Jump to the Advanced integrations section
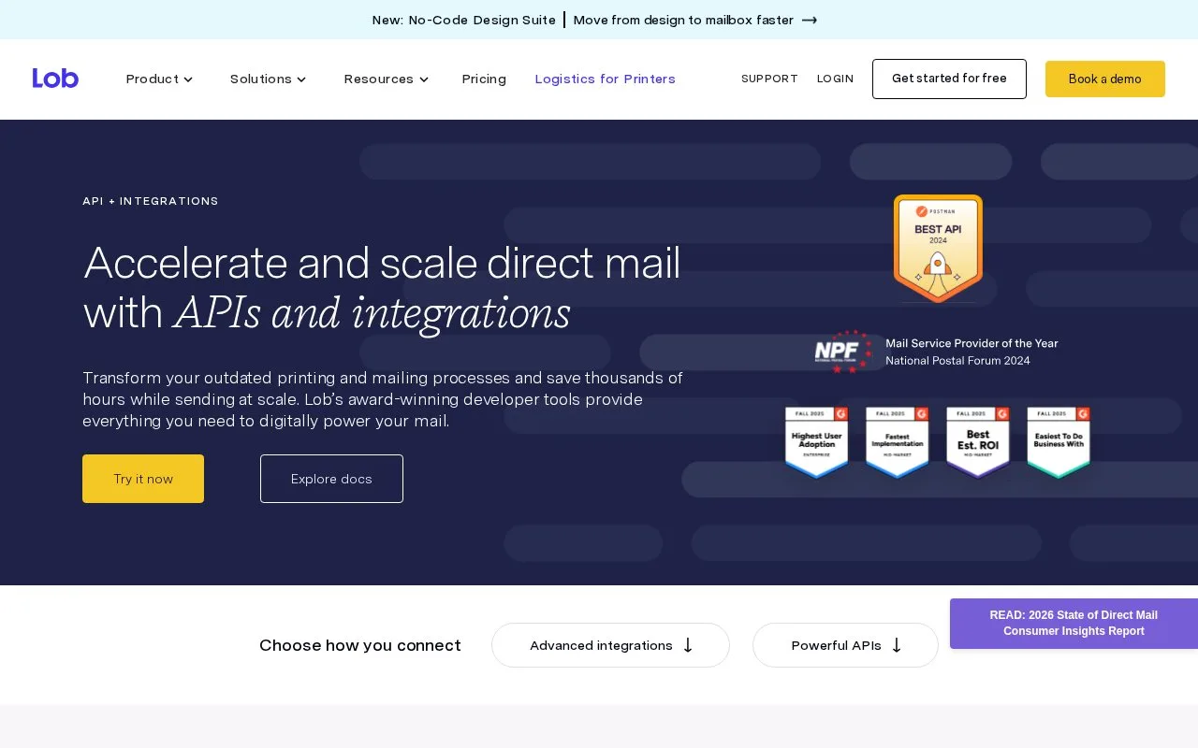This screenshot has height=748, width=1198. pos(610,645)
